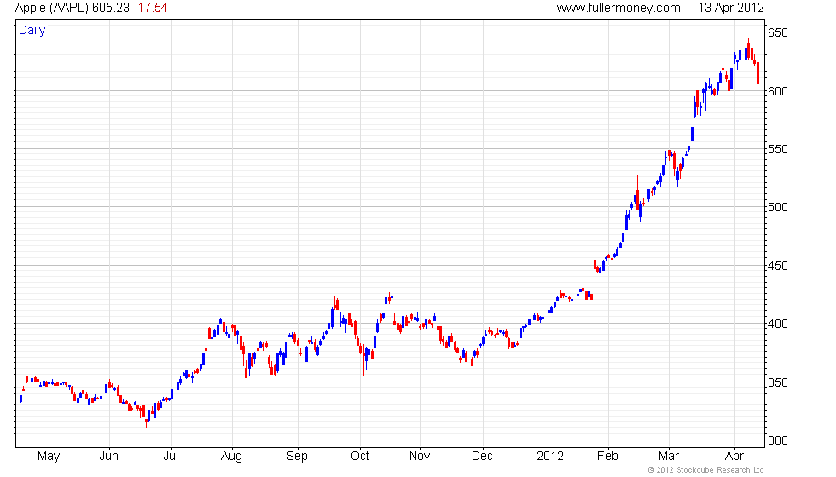Image resolution: width=836 pixels, height=477 pixels.
Task: Click the last price value 605.23
Action: coord(110,8)
